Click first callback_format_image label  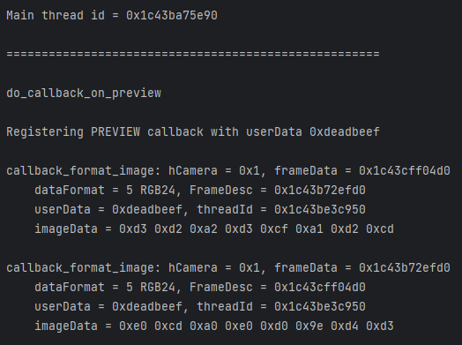point(84,170)
